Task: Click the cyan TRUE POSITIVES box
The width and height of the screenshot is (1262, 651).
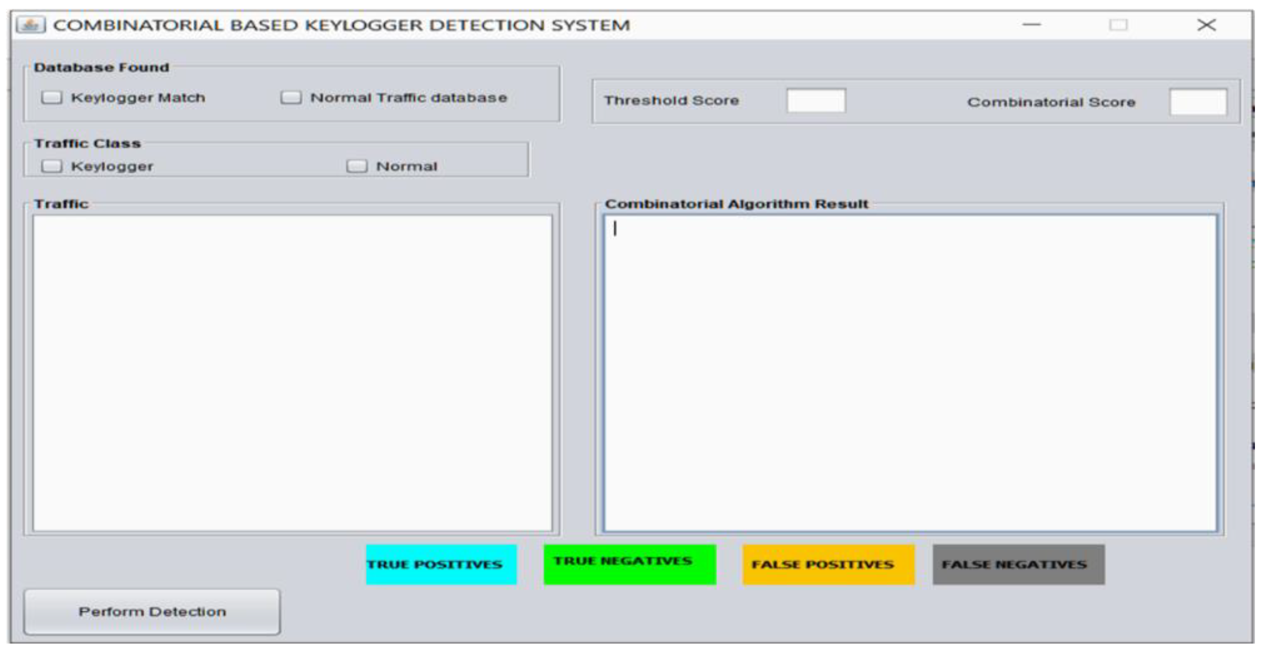Action: (x=441, y=564)
